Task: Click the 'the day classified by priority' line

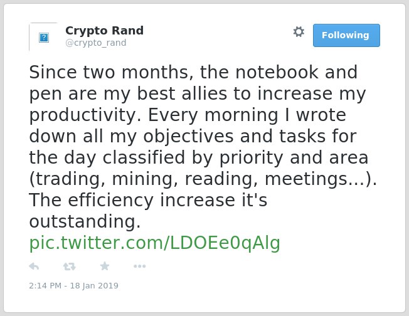Action: click(x=198, y=158)
